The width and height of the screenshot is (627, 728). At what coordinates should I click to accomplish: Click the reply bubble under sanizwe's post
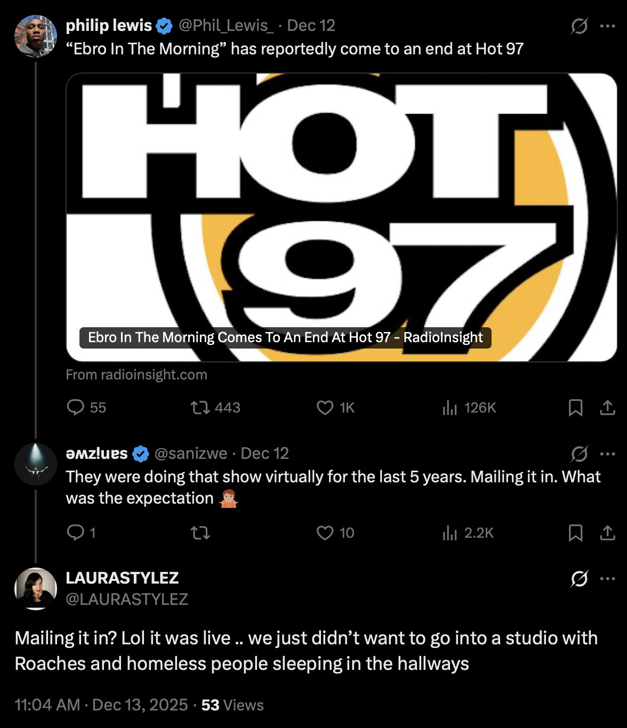(x=76, y=532)
